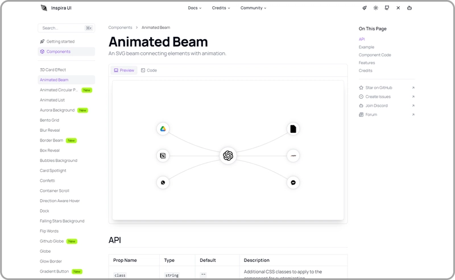The image size is (455, 280).
Task: Click the document file icon node
Action: coord(293,129)
